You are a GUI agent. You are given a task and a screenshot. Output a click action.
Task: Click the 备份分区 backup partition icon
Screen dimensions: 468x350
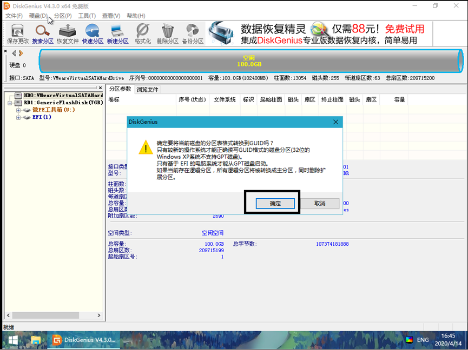(x=193, y=34)
